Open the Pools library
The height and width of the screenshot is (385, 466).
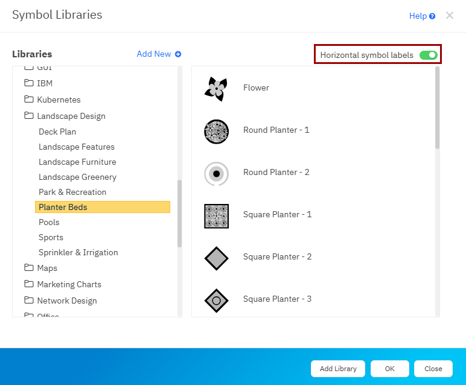(x=49, y=222)
